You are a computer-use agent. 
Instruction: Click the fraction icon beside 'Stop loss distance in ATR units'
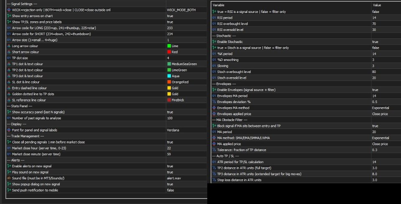click(214, 180)
